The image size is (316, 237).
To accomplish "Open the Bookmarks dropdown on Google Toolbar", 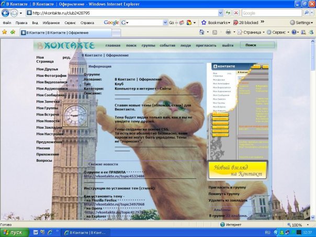I will [216, 22].
